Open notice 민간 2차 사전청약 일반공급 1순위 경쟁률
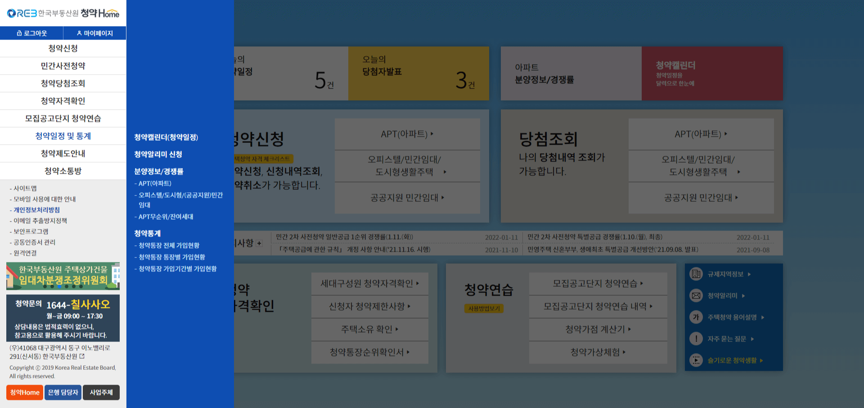Screen dimensions: 864x408 pos(345,237)
